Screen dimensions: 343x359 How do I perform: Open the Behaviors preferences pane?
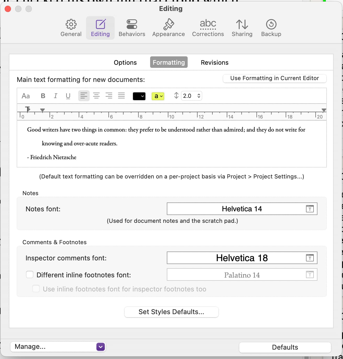coord(132,28)
